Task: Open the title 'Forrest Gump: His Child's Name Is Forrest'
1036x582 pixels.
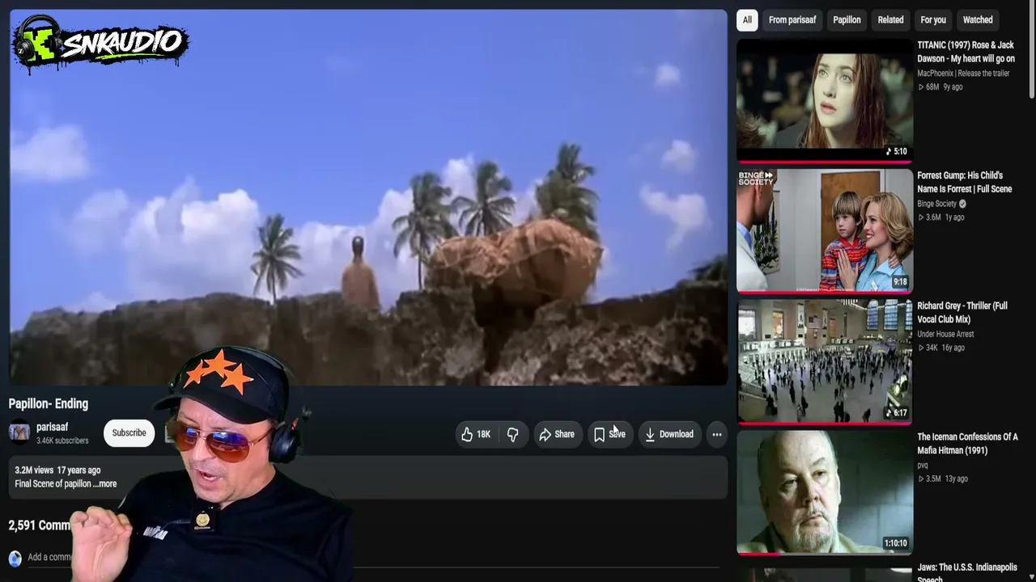Action: point(965,182)
